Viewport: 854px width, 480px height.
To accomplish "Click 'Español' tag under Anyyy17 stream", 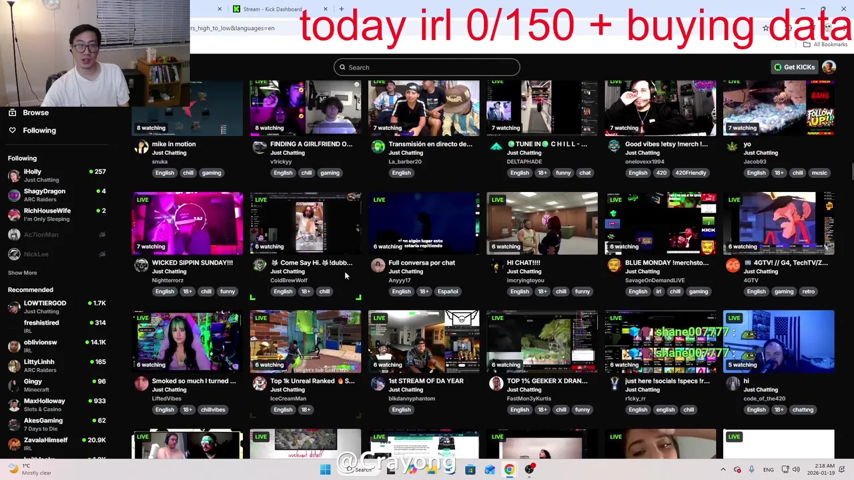I will pyautogui.click(x=448, y=291).
